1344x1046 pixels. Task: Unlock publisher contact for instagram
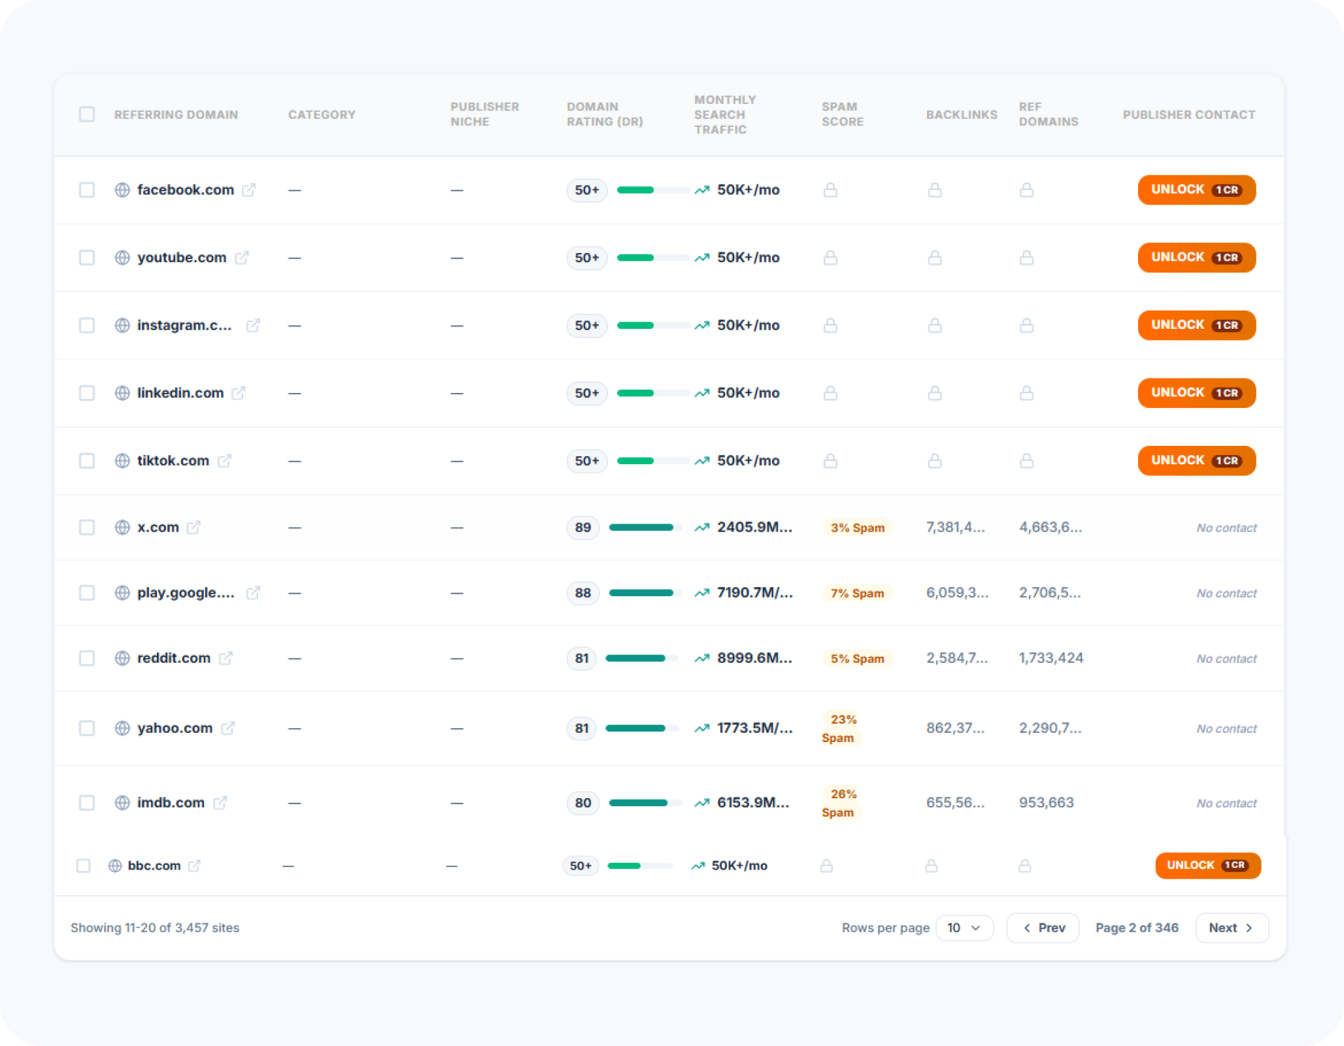1196,325
